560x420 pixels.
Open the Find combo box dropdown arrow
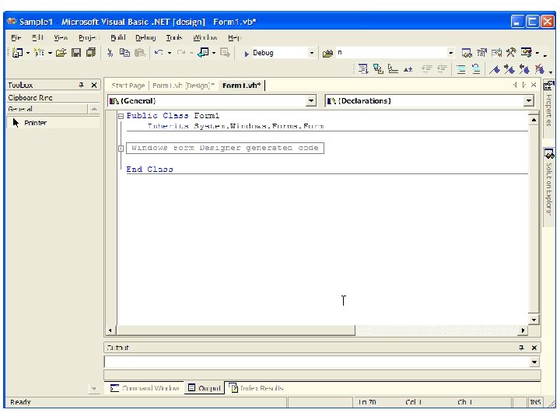450,53
